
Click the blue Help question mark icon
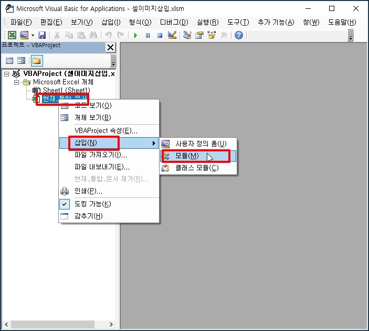(x=239, y=35)
